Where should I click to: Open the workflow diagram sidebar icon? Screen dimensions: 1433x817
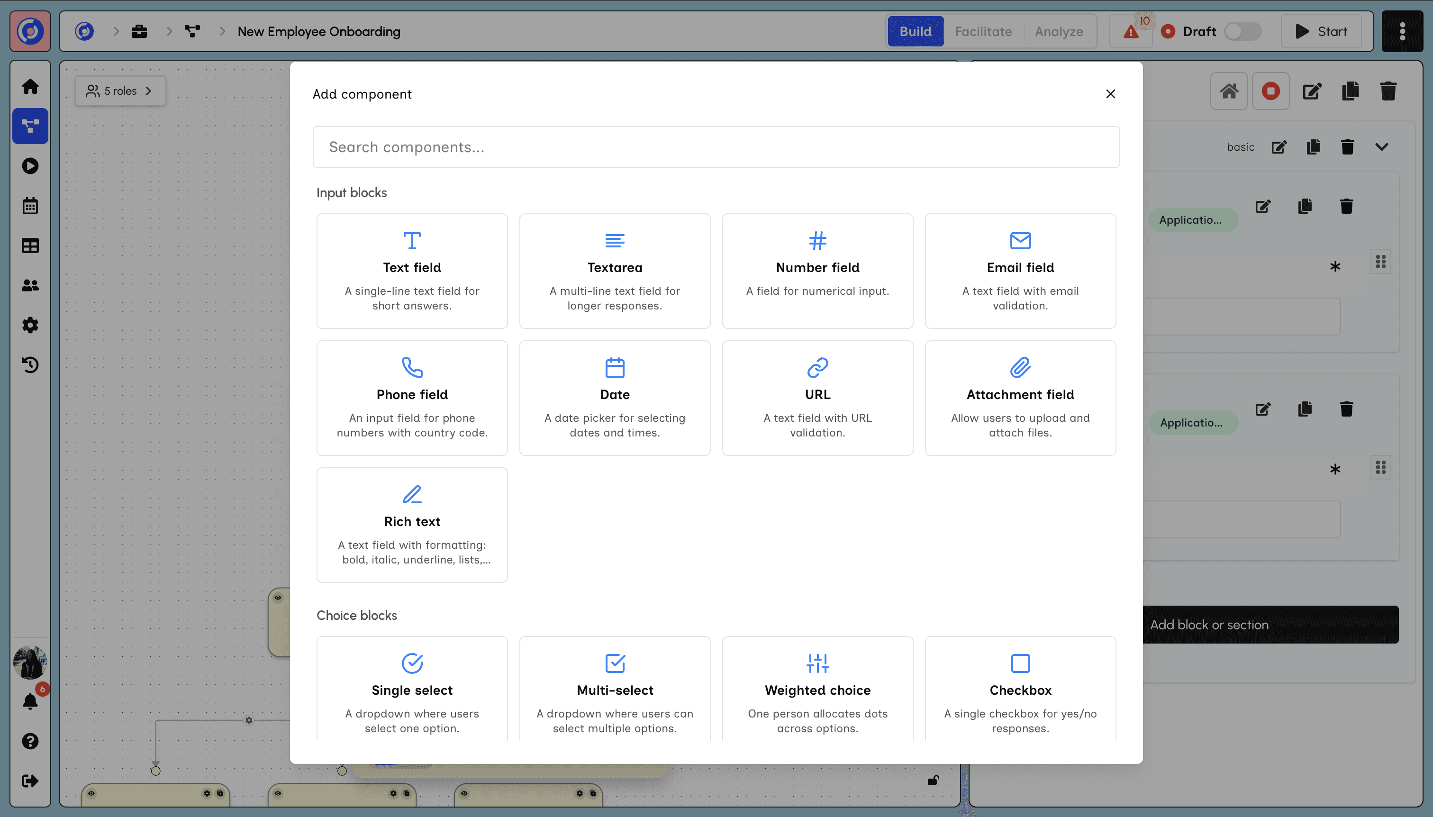coord(30,126)
